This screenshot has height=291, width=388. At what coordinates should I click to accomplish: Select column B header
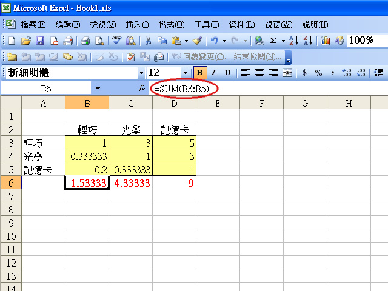pos(87,102)
